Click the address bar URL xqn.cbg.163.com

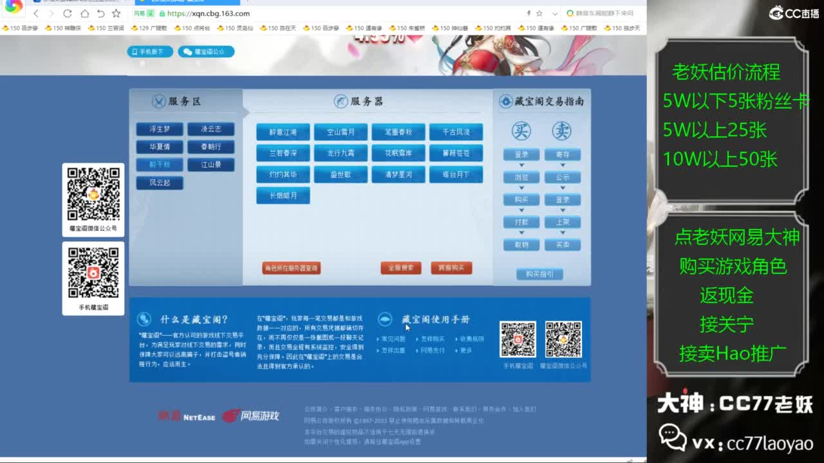208,14
